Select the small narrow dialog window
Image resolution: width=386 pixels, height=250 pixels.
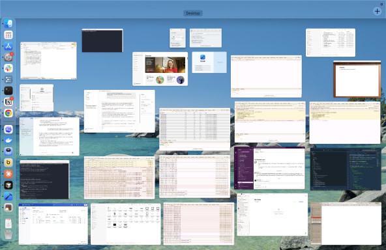click(177, 38)
